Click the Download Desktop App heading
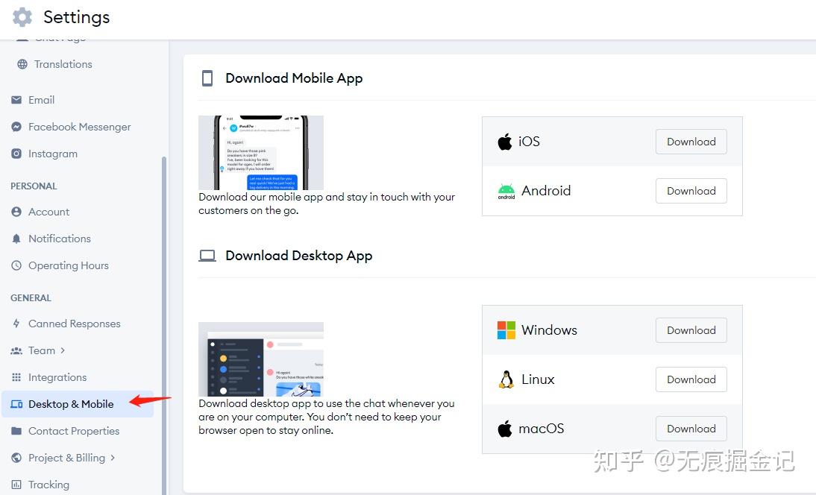The width and height of the screenshot is (816, 495). pos(298,256)
